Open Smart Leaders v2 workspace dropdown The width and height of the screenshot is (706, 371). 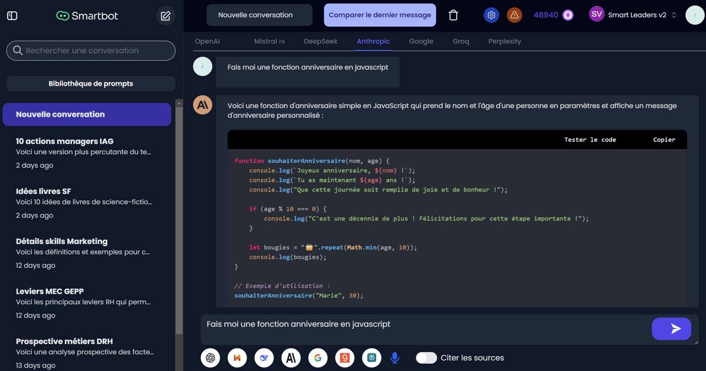tap(641, 15)
